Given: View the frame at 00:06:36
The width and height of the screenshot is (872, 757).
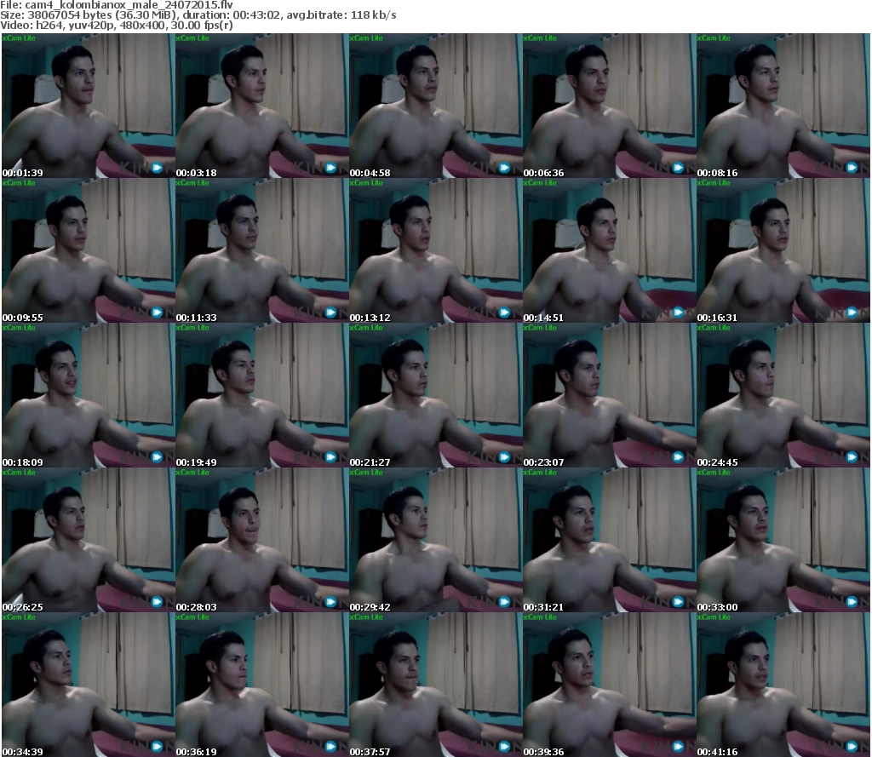Looking at the screenshot, I should (x=610, y=106).
